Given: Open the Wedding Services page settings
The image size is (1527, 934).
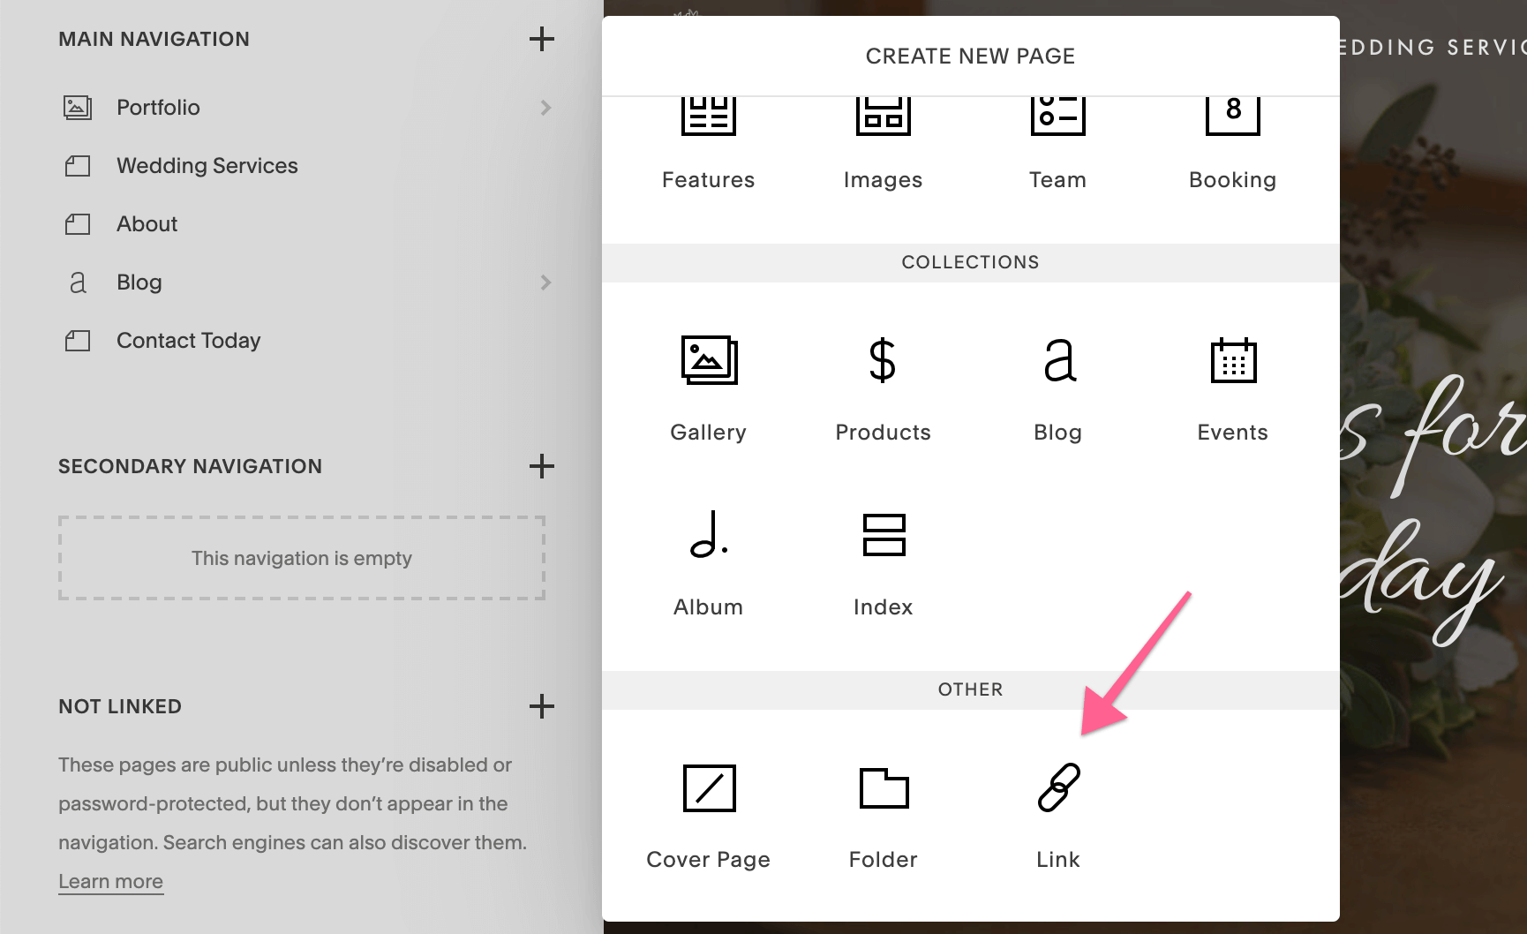Looking at the screenshot, I should click(207, 165).
